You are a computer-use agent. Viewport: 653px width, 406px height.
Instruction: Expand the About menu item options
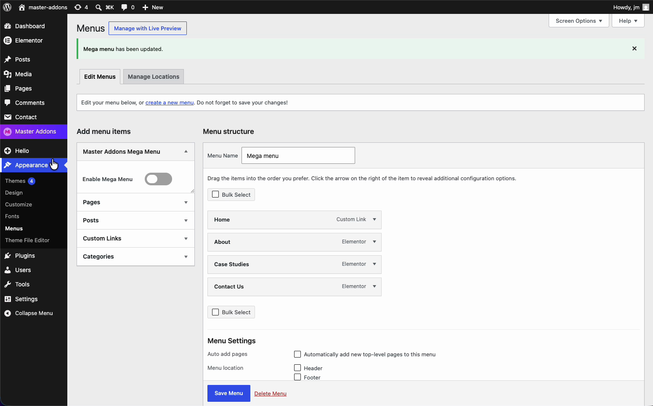click(374, 242)
